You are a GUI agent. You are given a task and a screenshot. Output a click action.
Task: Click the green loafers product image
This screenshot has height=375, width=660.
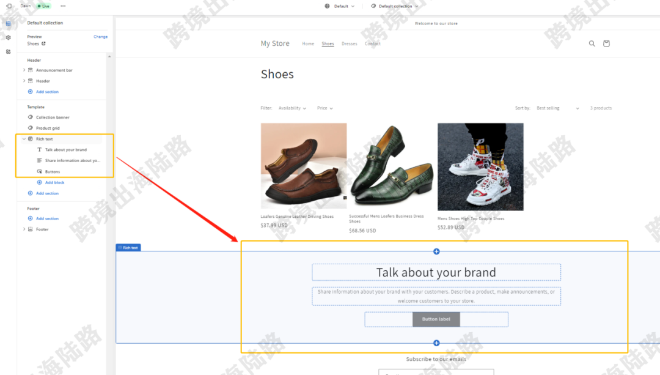(x=392, y=166)
